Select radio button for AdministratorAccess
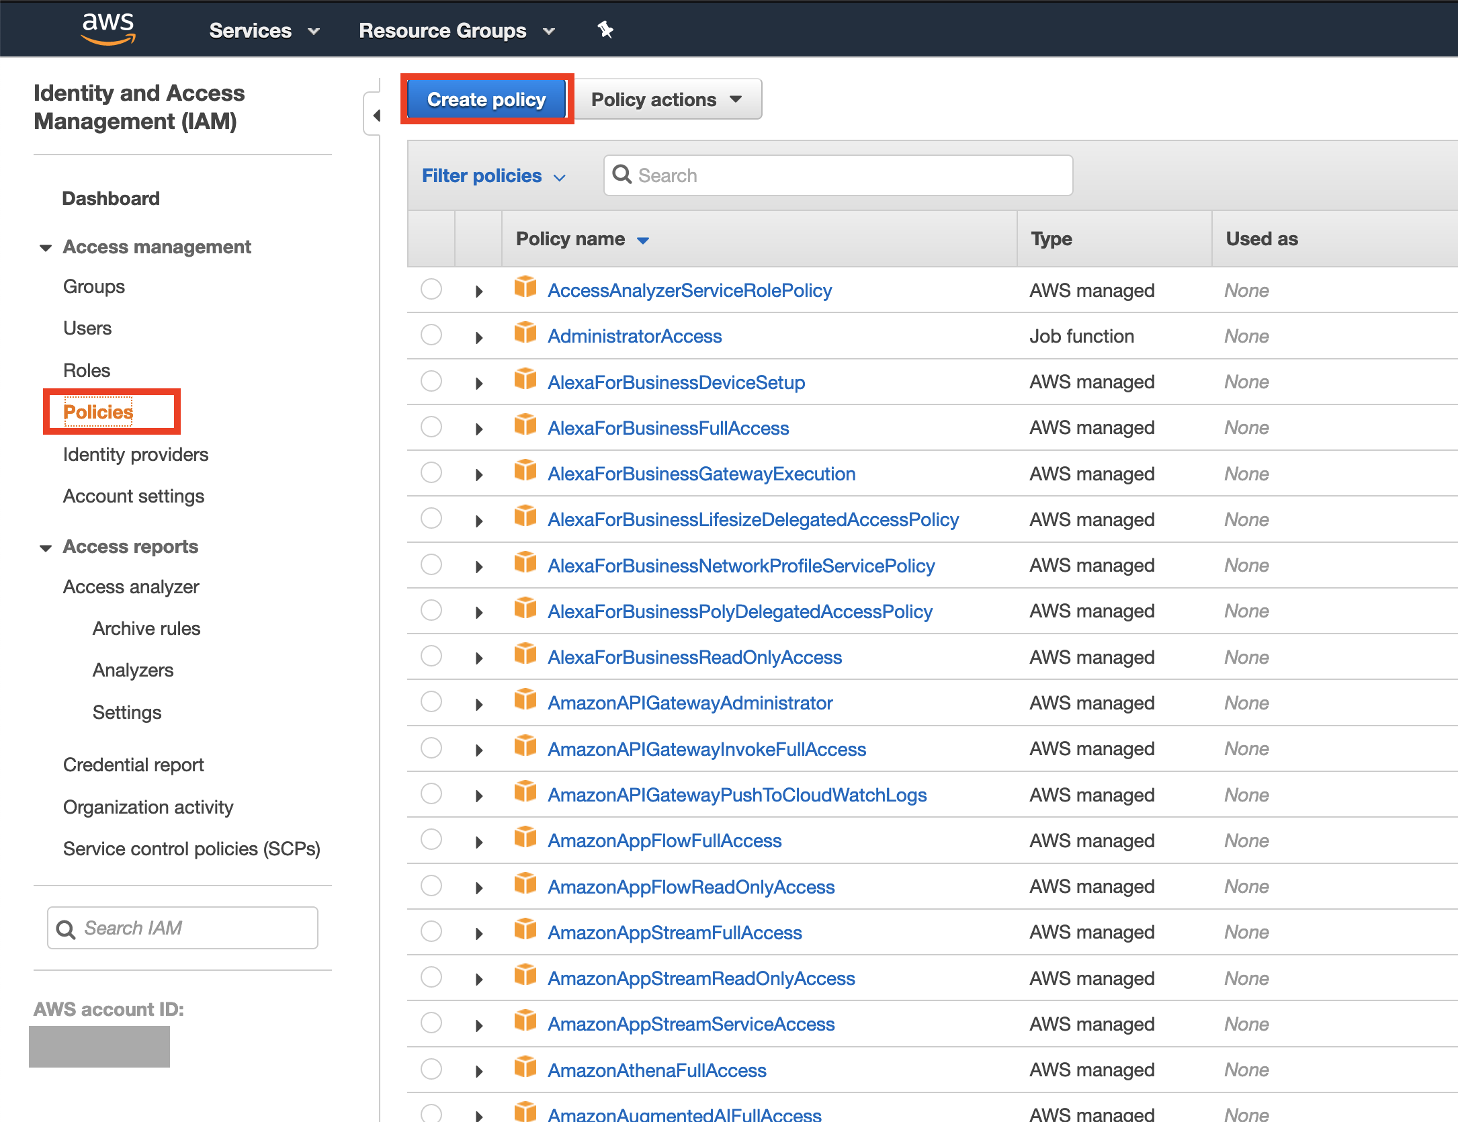The width and height of the screenshot is (1458, 1122). [x=431, y=335]
